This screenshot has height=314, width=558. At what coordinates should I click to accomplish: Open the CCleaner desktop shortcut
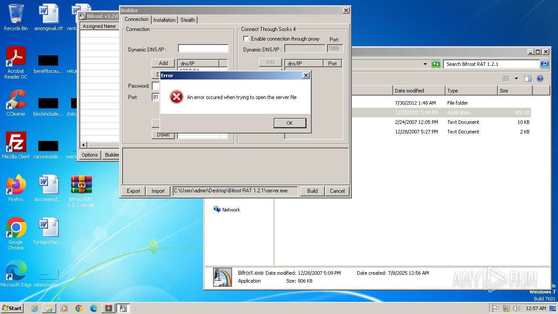(x=16, y=103)
